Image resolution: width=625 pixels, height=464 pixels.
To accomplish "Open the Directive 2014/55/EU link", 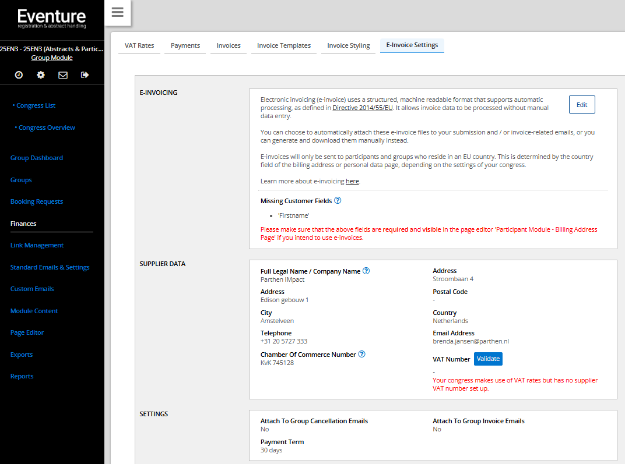I will coord(363,108).
